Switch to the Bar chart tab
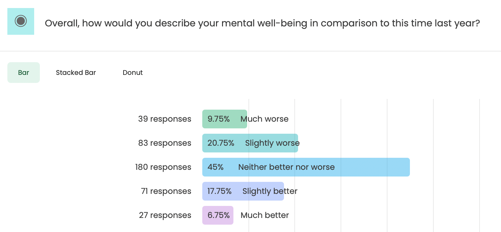The width and height of the screenshot is (501, 232). (x=23, y=73)
